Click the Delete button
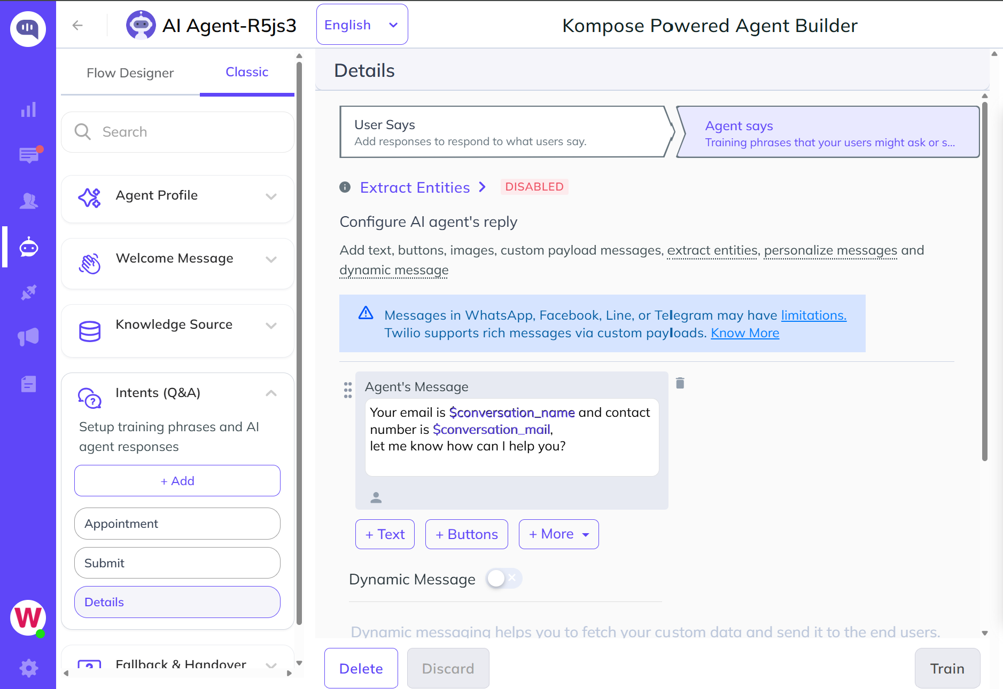This screenshot has width=1003, height=689. point(361,668)
